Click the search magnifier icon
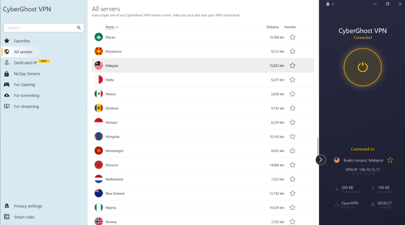The image size is (405, 225). [79, 28]
